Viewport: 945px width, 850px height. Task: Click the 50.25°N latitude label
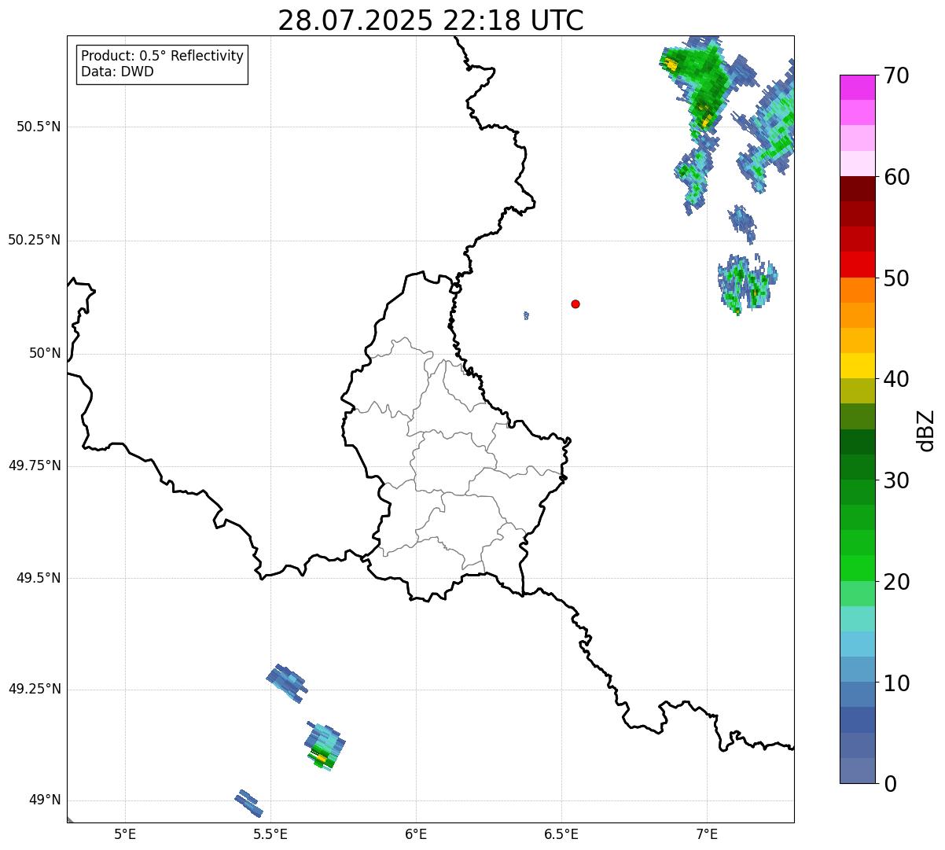point(34,240)
